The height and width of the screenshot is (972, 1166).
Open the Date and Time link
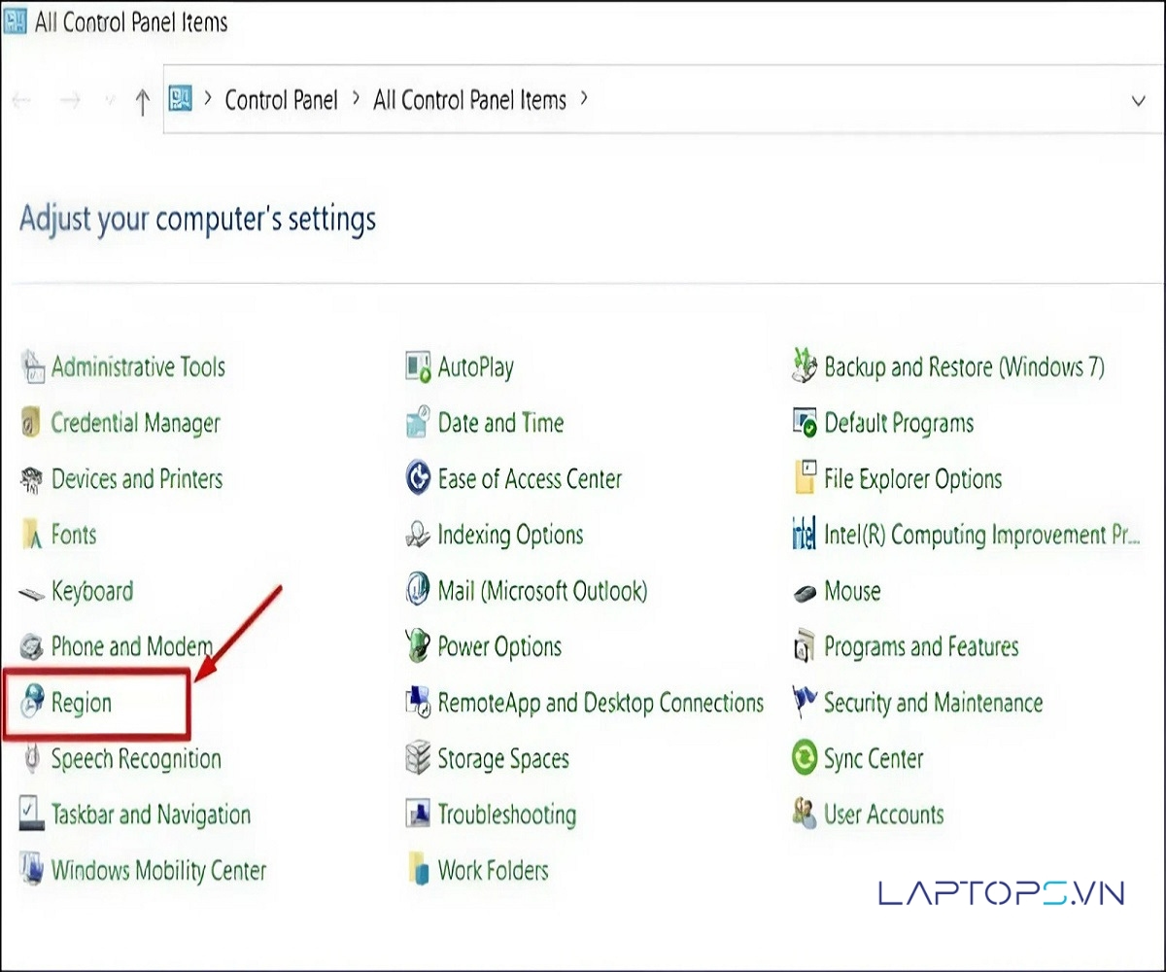[500, 424]
